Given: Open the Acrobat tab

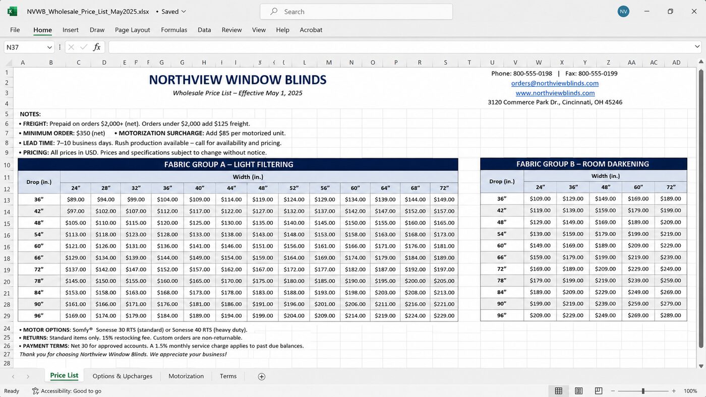Looking at the screenshot, I should coord(311,30).
